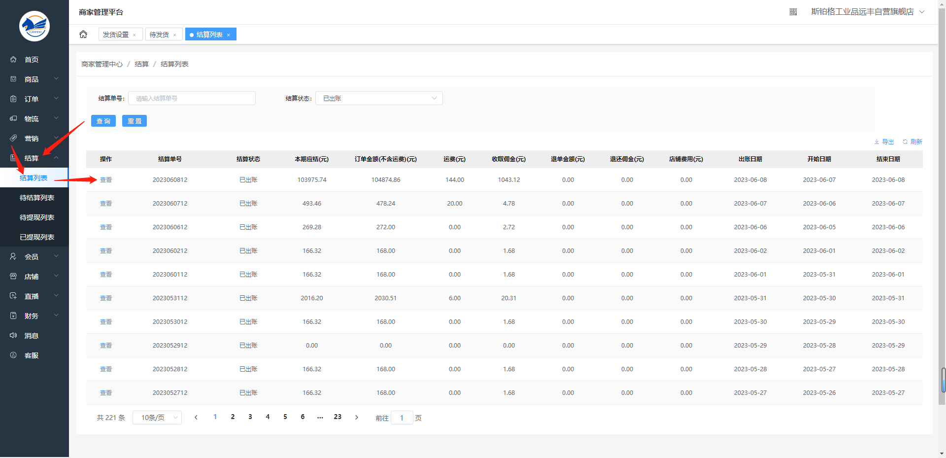Click the 客服 icon in sidebar

pos(13,355)
